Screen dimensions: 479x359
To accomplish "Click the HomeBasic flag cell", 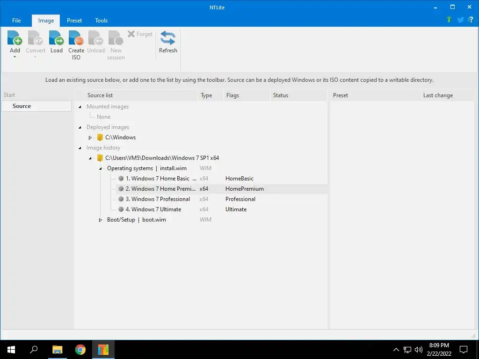I will click(x=239, y=178).
